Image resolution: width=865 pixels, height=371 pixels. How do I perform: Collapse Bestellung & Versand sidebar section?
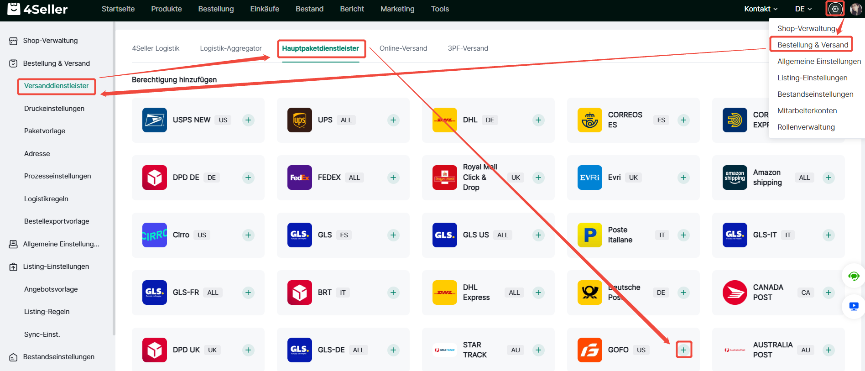[x=56, y=63]
